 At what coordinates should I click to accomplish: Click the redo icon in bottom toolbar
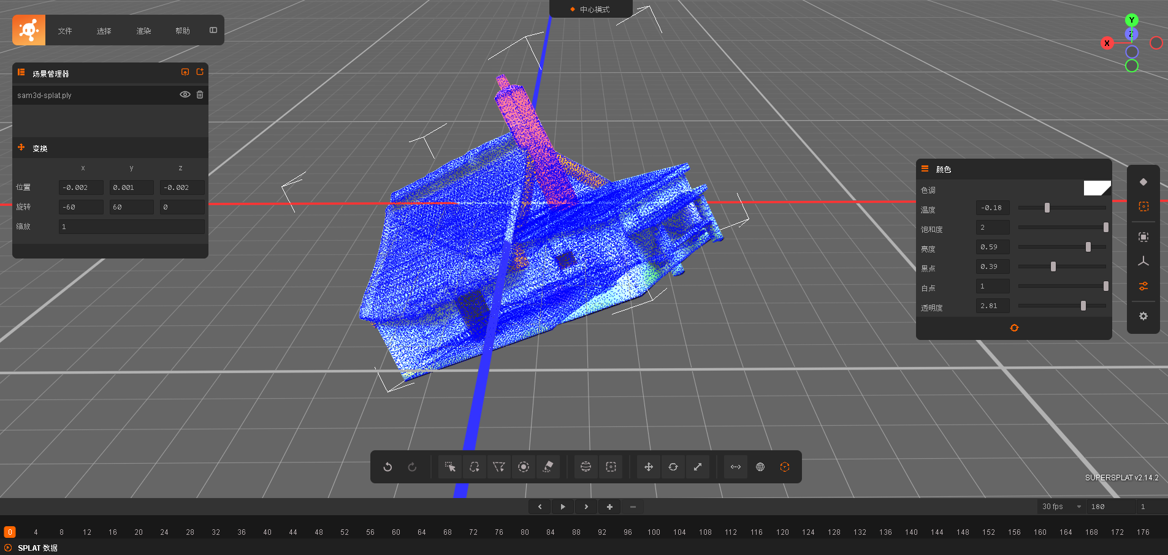pyautogui.click(x=412, y=467)
